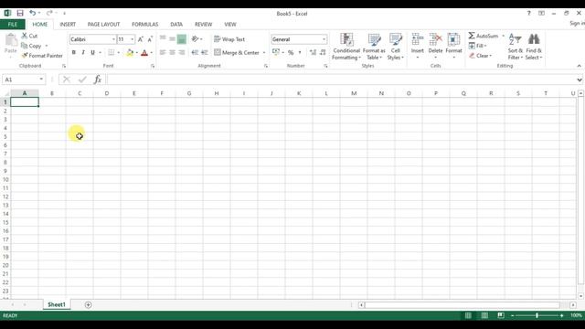
Task: Open Merge & Center dropdown arrow
Action: 264,53
